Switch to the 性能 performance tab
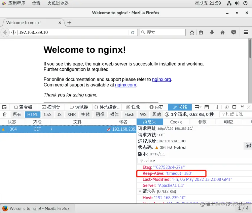Screen dimensions: 252x213 click(x=133, y=107)
